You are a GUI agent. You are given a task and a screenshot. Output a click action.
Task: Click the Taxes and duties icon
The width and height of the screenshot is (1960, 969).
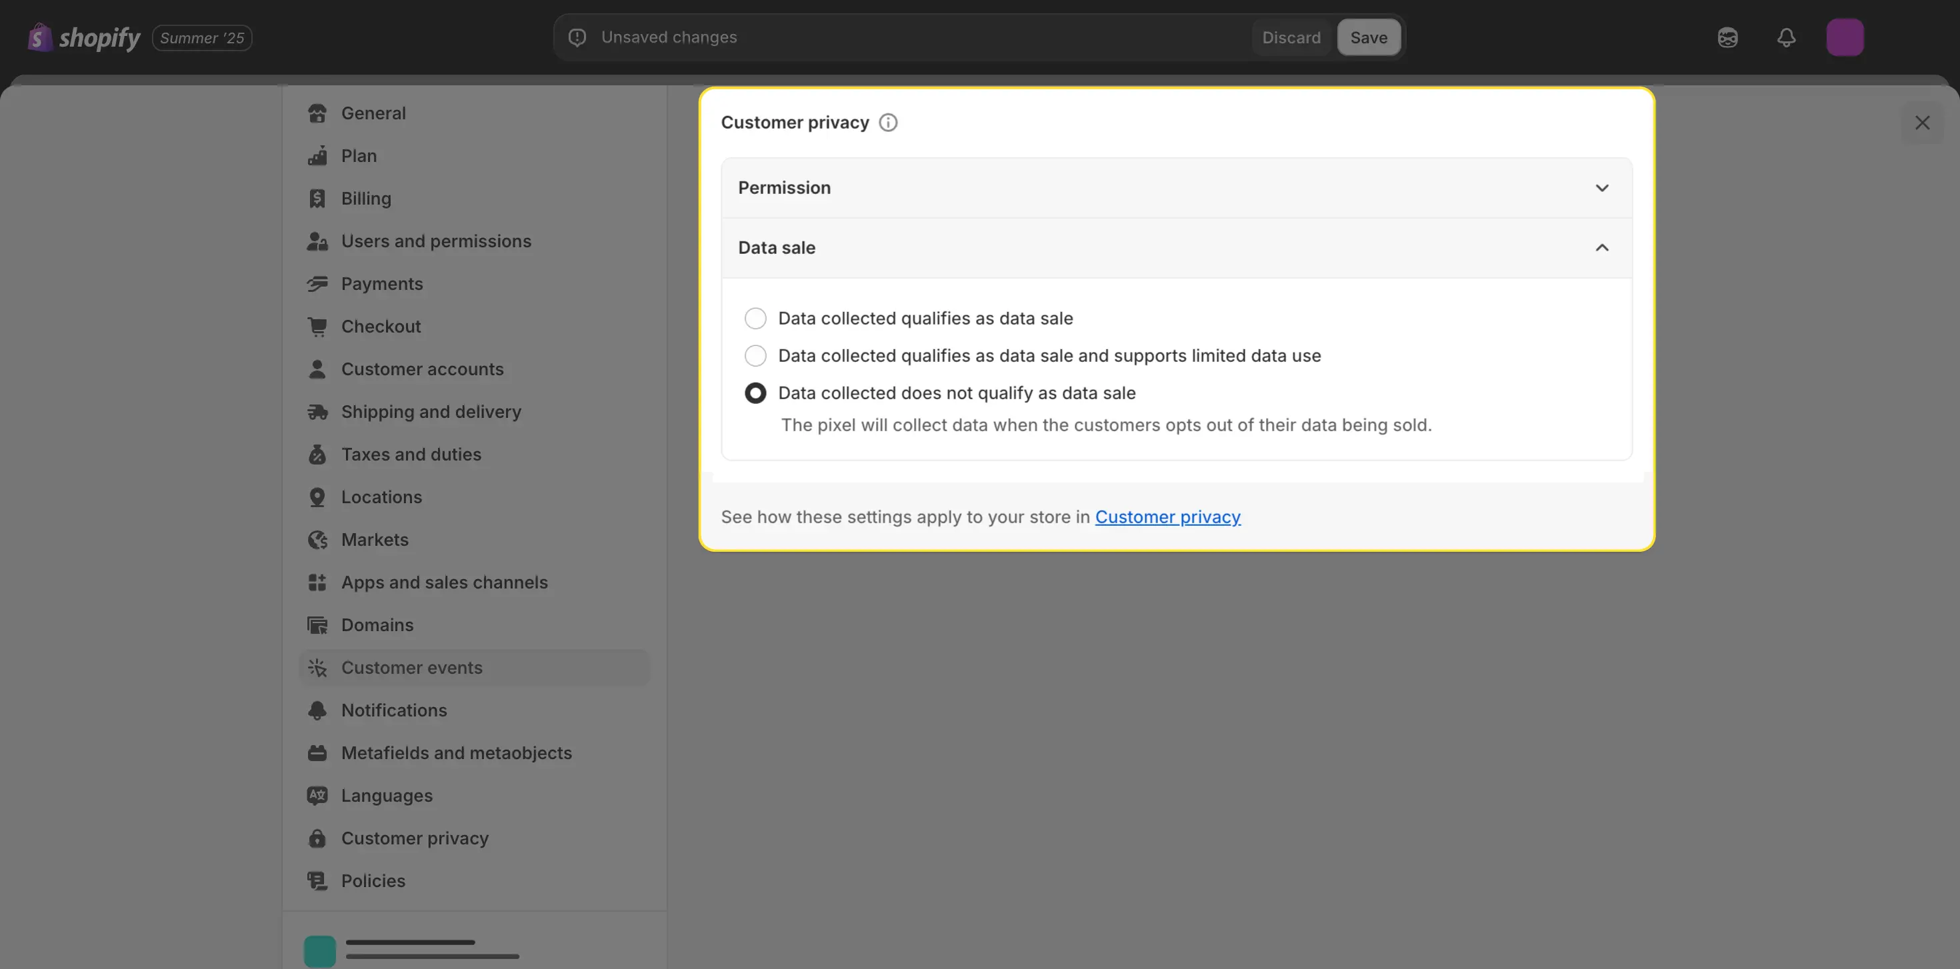coord(317,454)
